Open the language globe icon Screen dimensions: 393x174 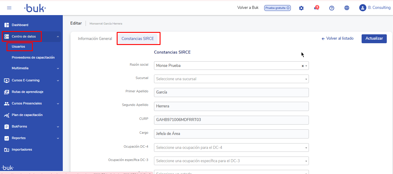(x=347, y=8)
